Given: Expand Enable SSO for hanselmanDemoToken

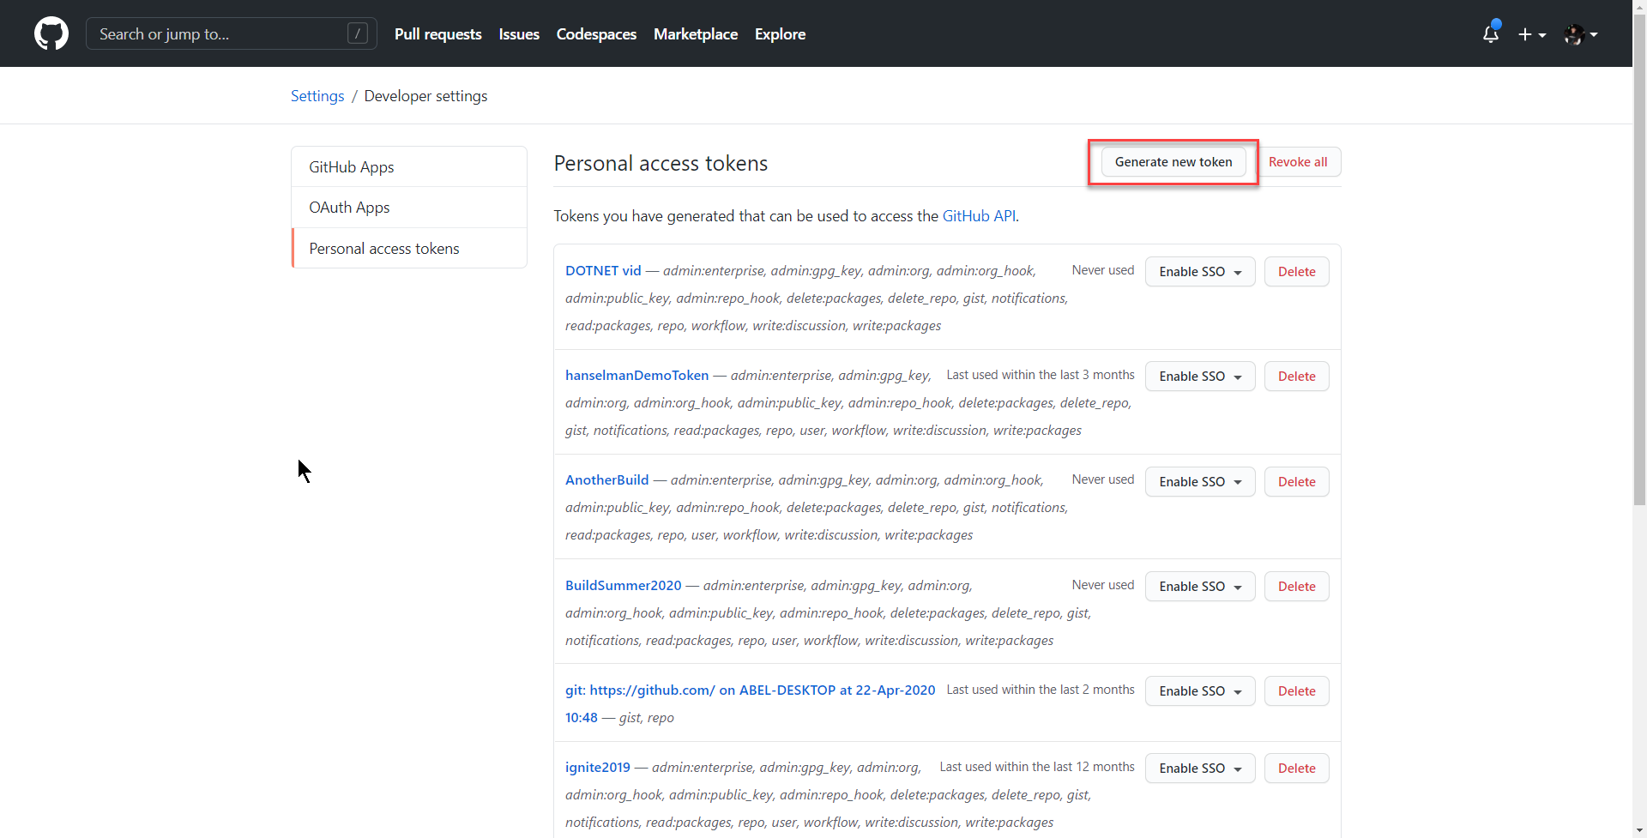Looking at the screenshot, I should pyautogui.click(x=1199, y=377).
